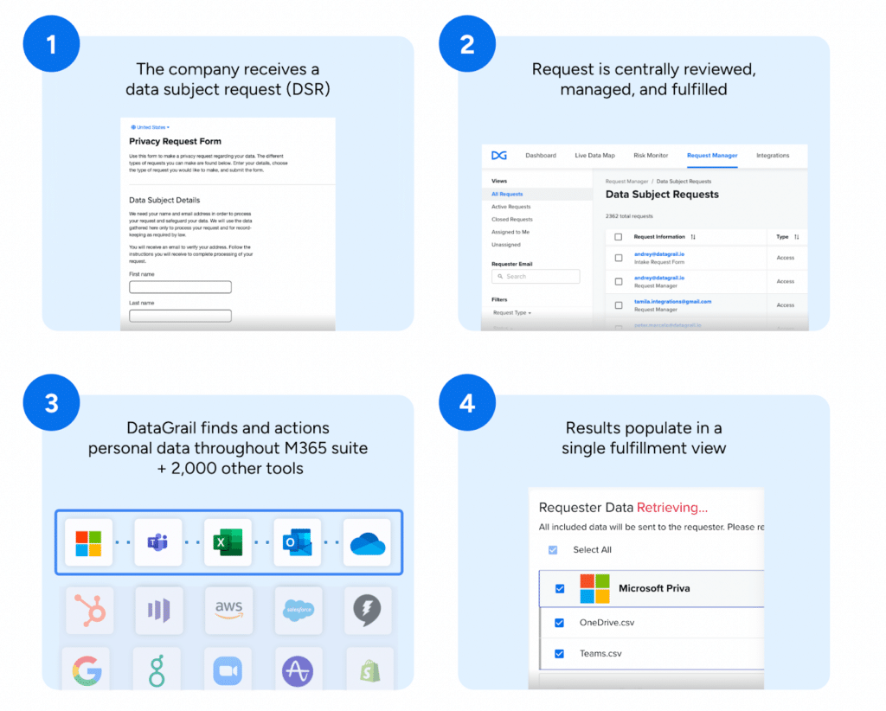Select the Microsoft Teams icon
886x711 pixels.
pyautogui.click(x=158, y=542)
